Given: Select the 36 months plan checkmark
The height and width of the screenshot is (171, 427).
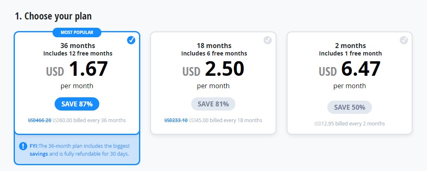Looking at the screenshot, I should [x=131, y=40].
